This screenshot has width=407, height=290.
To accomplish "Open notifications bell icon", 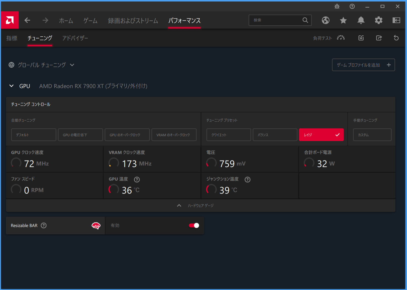I will (361, 20).
